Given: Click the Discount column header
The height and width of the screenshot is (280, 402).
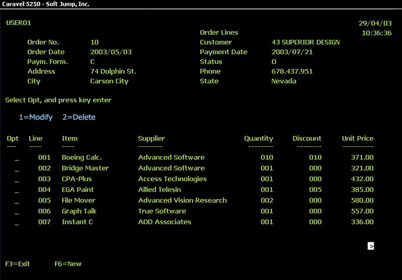Looking at the screenshot, I should click(307, 138).
